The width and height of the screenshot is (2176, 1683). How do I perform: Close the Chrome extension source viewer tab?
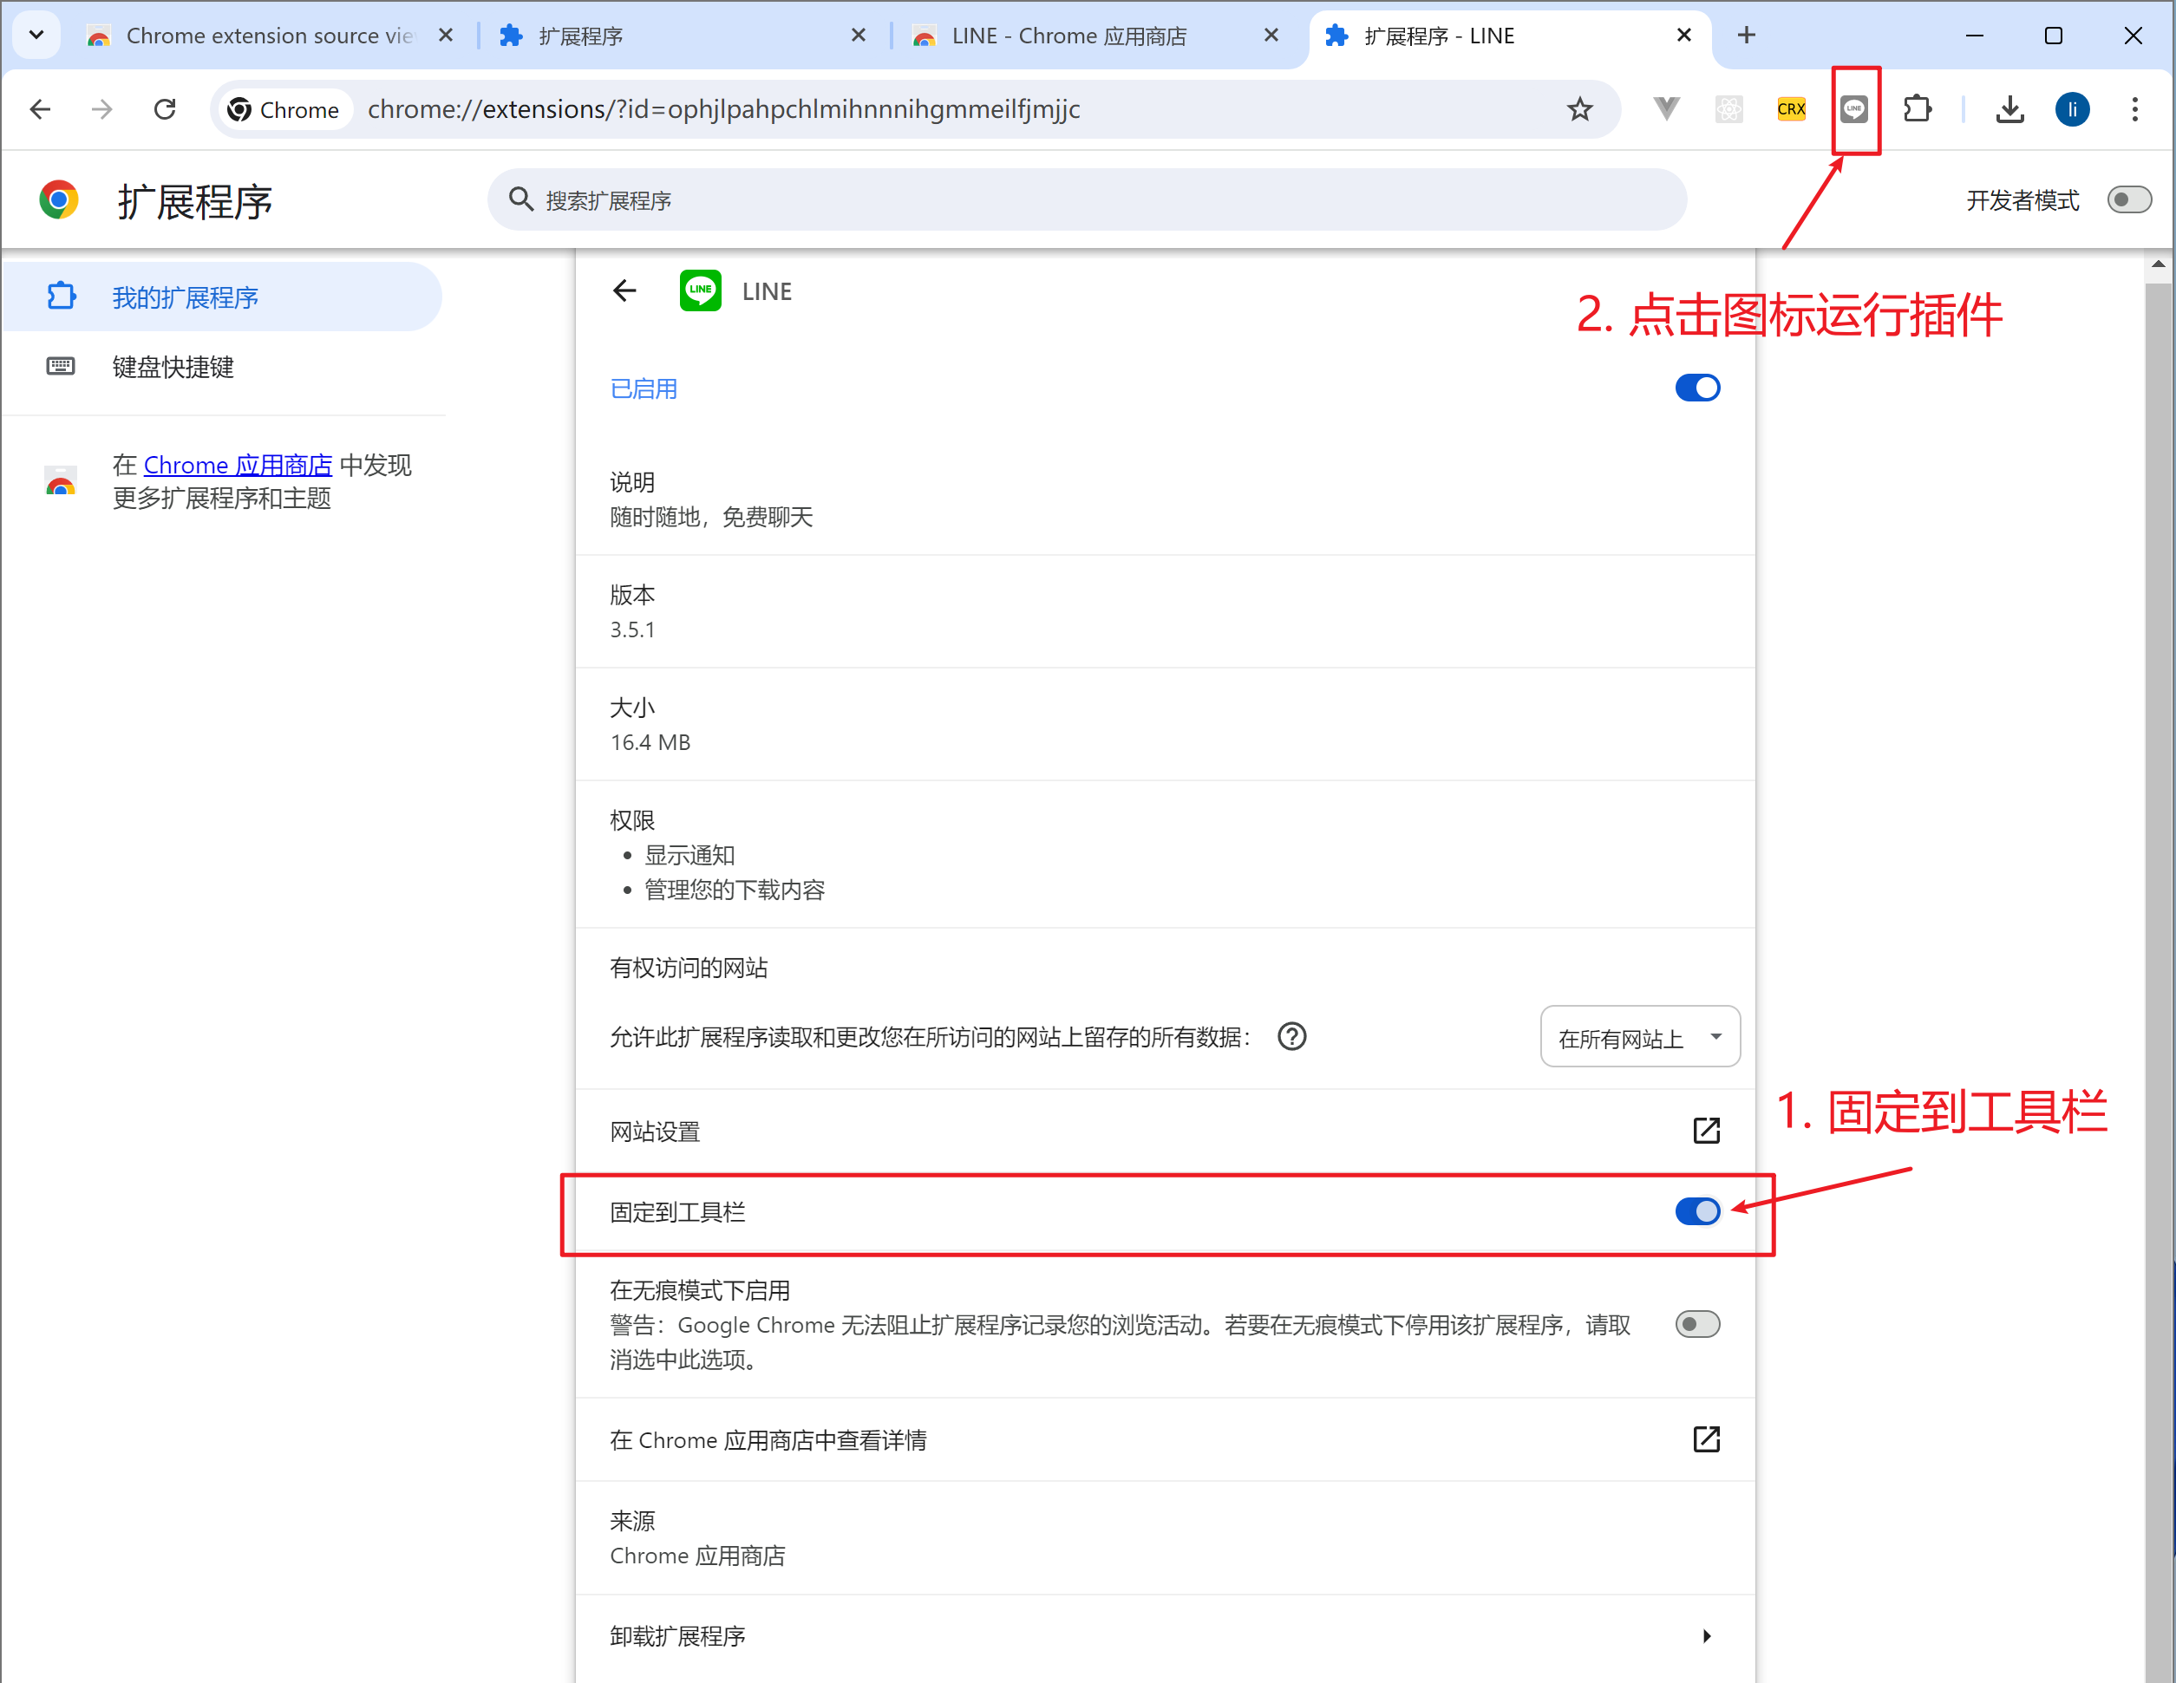(x=446, y=35)
